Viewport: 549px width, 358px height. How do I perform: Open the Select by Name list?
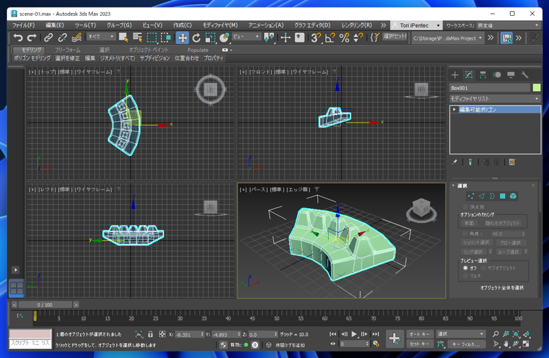click(x=137, y=38)
